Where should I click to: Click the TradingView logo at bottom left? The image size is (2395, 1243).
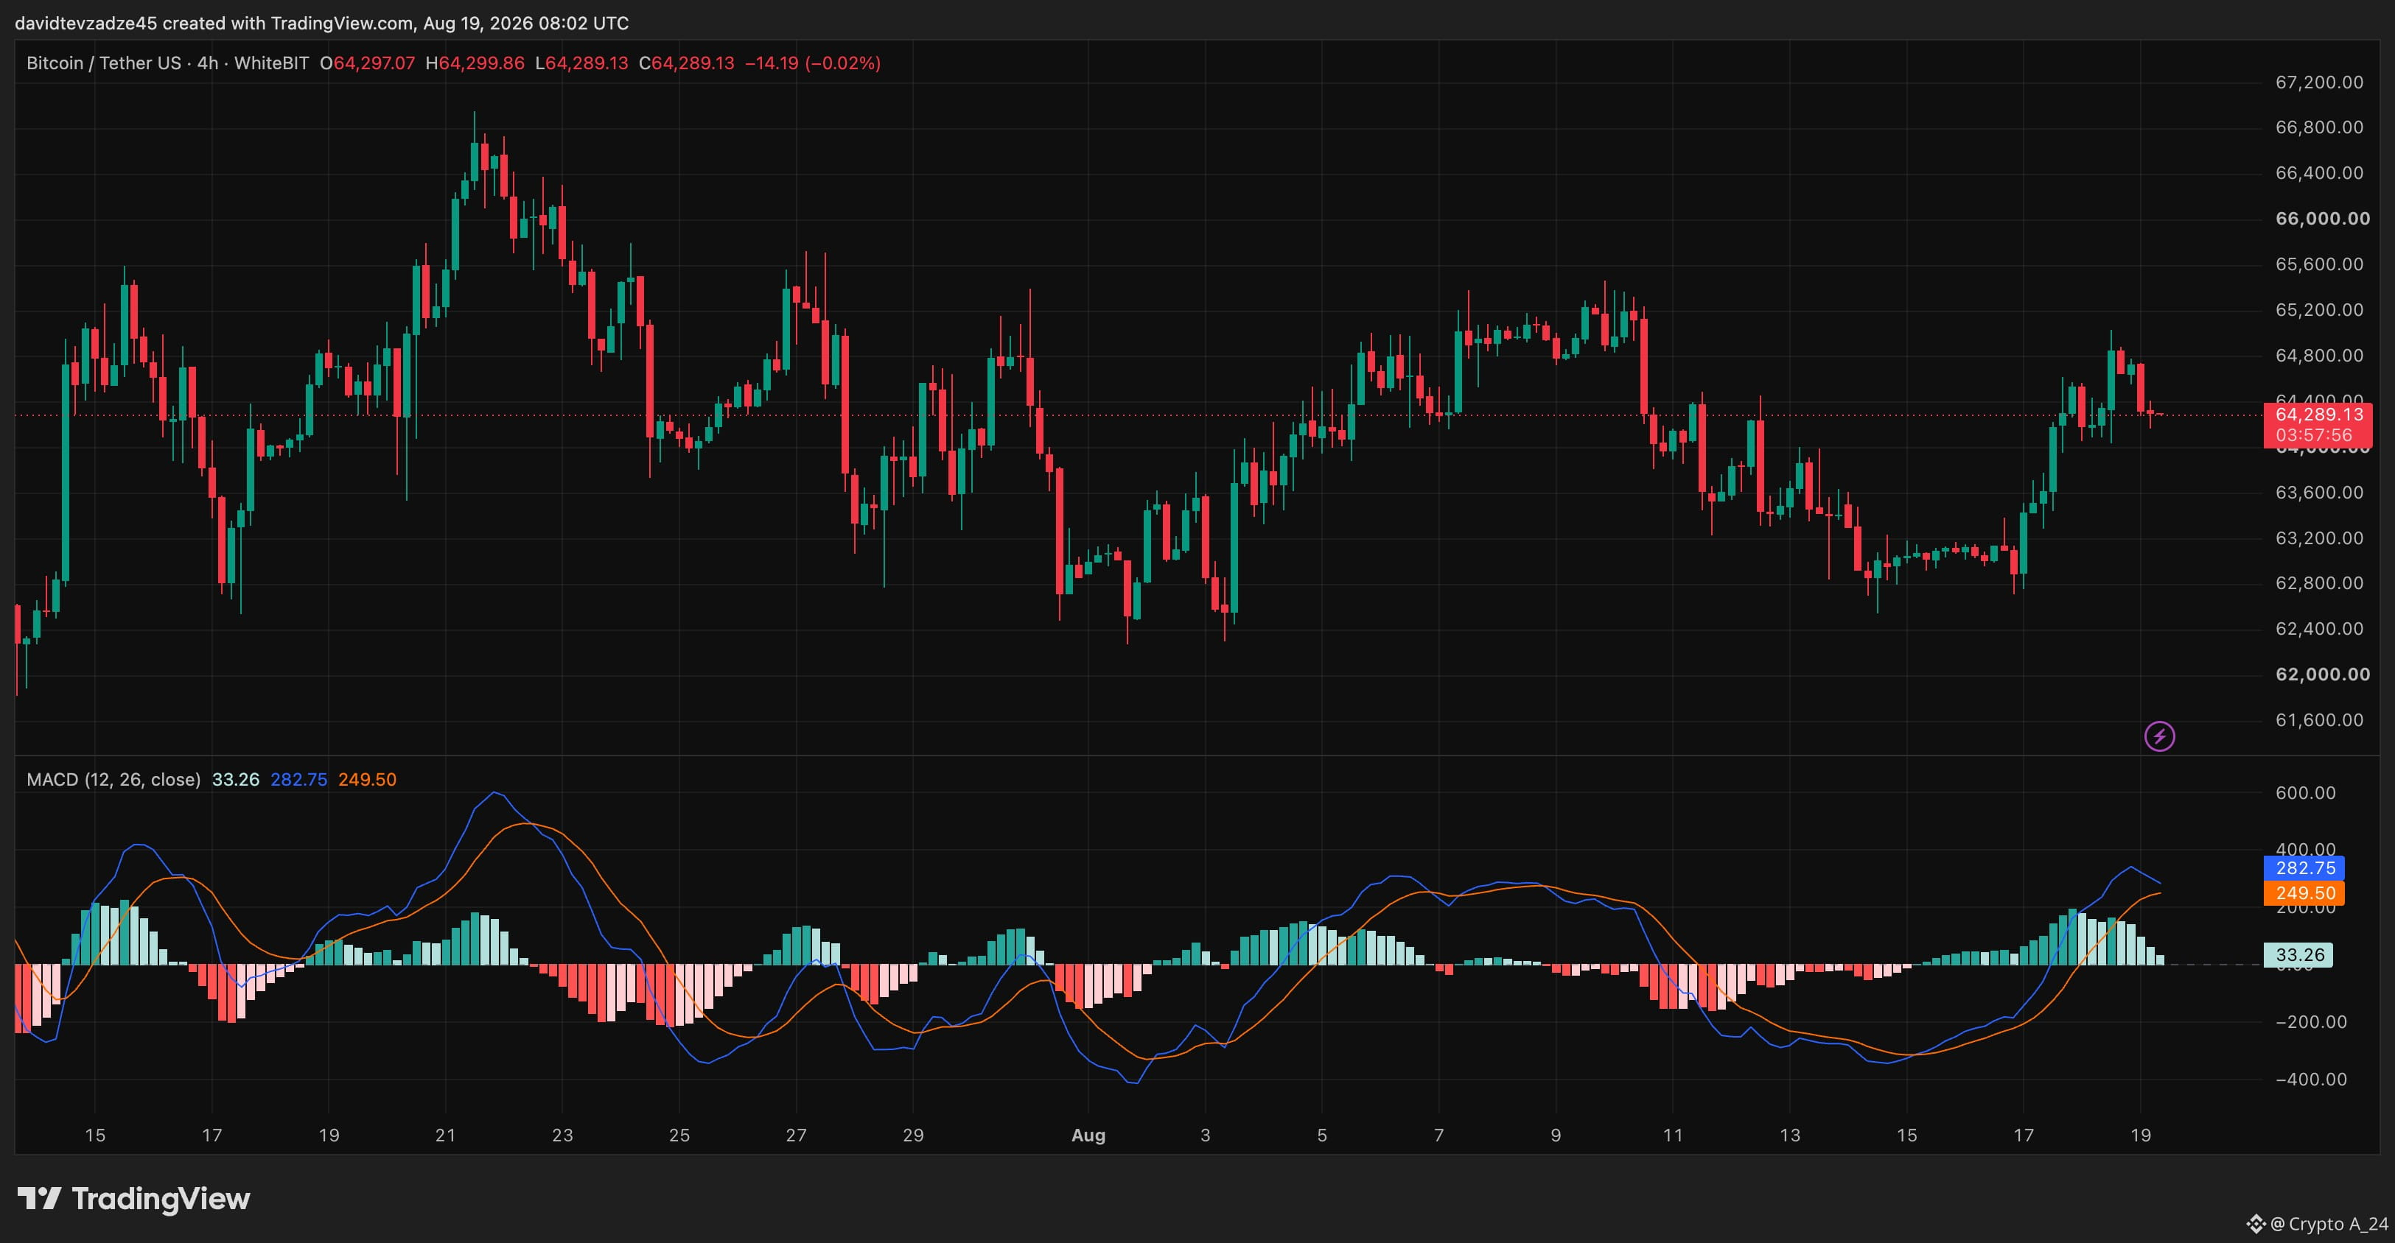point(134,1198)
